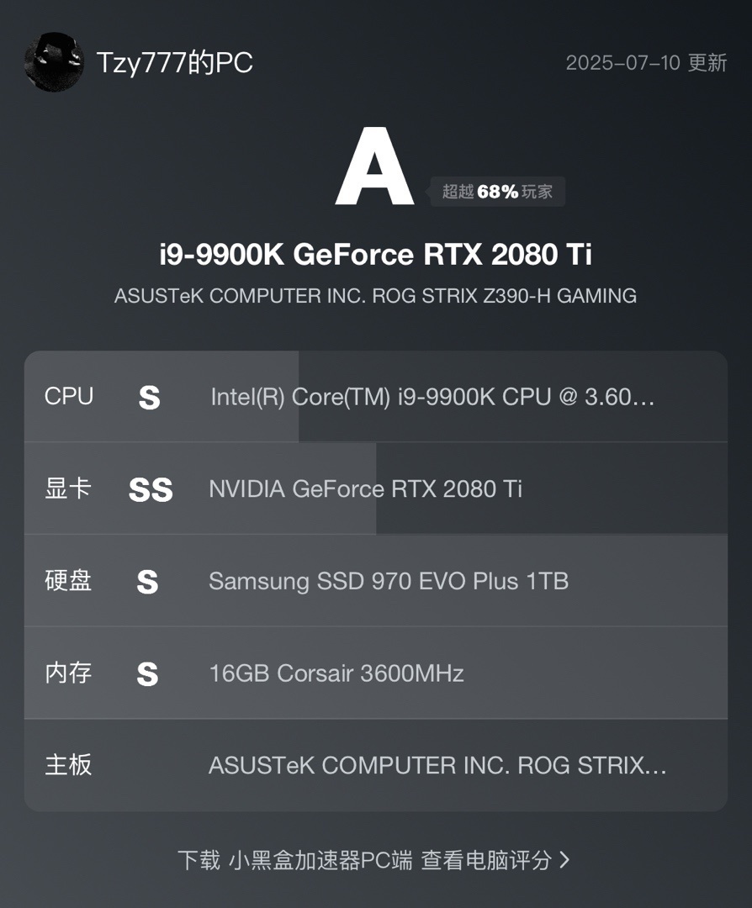Tap the S grade icon for 硬盘
This screenshot has width=752, height=908.
click(x=147, y=582)
